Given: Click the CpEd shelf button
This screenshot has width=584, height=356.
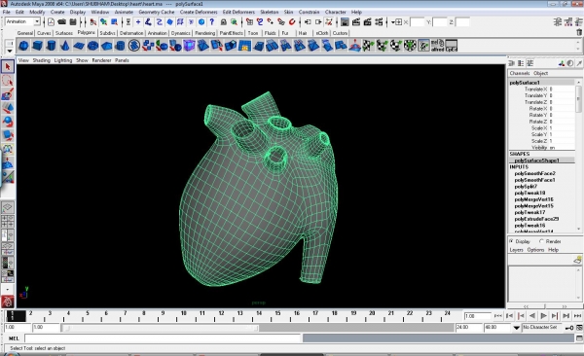Looking at the screenshot, I should [x=452, y=46].
